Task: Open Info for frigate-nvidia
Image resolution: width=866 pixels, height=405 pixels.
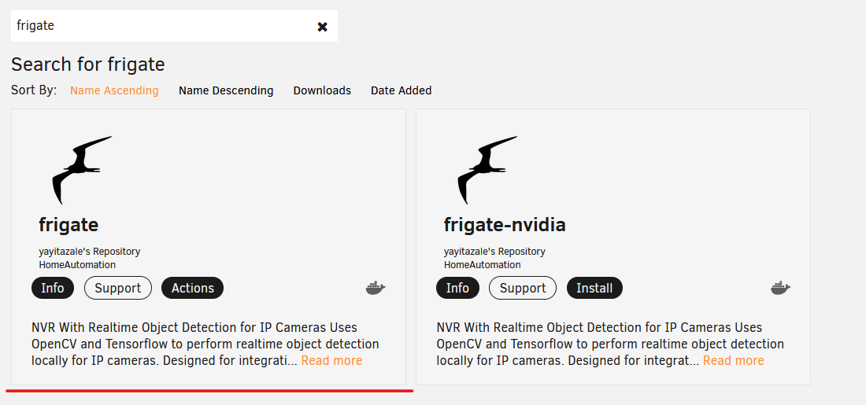Action: (457, 288)
